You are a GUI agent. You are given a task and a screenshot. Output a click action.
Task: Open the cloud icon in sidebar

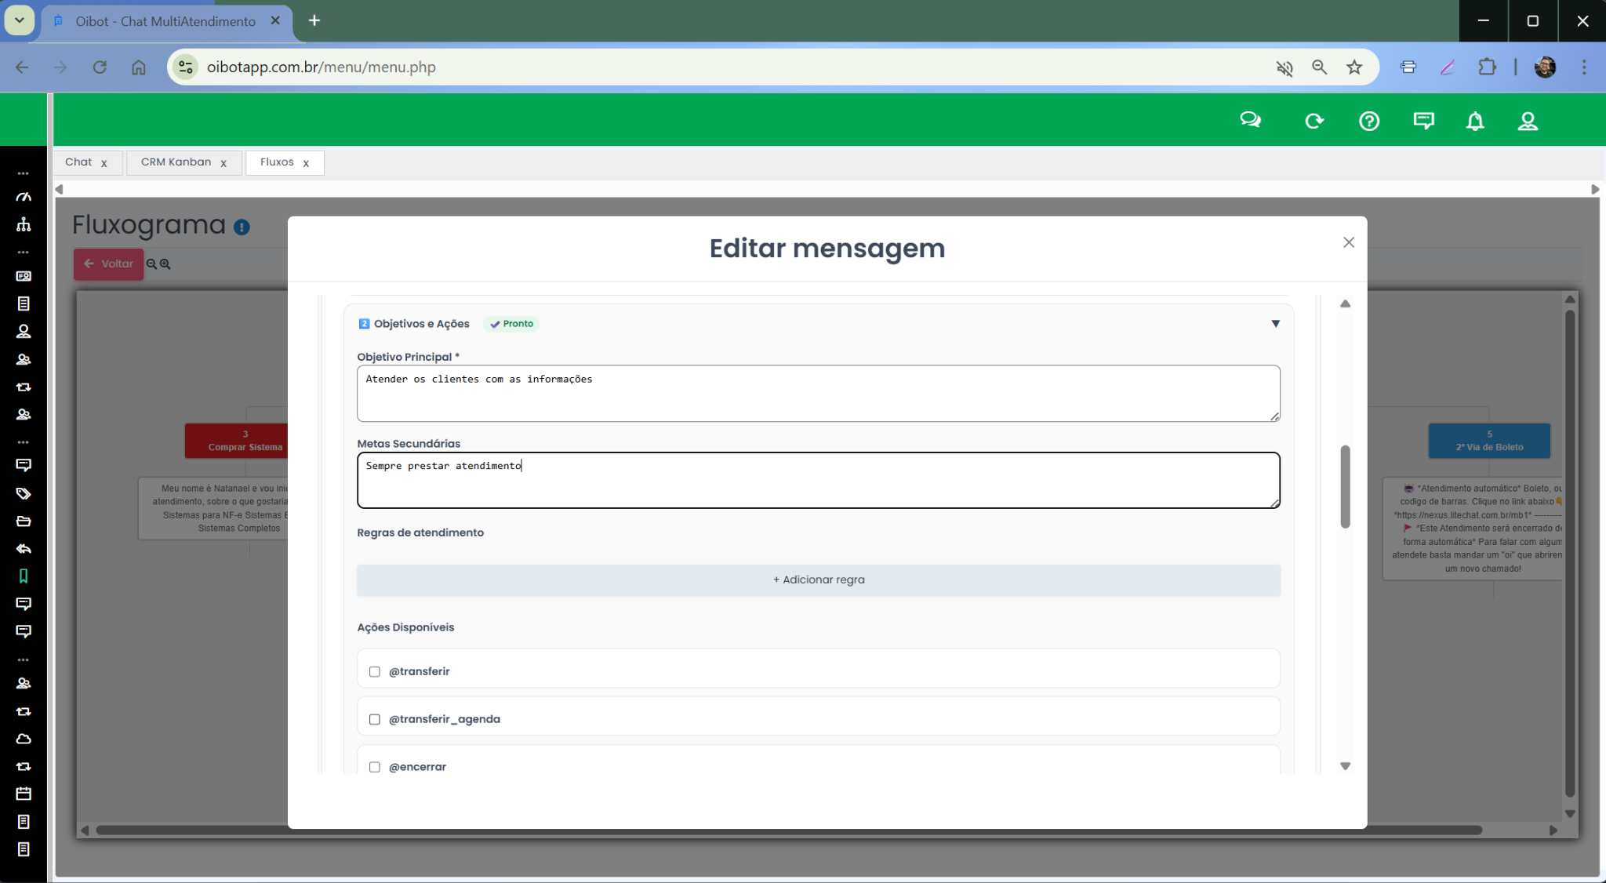[24, 739]
